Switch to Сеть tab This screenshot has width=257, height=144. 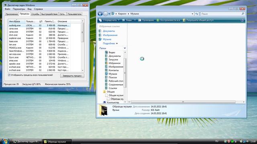[62, 14]
